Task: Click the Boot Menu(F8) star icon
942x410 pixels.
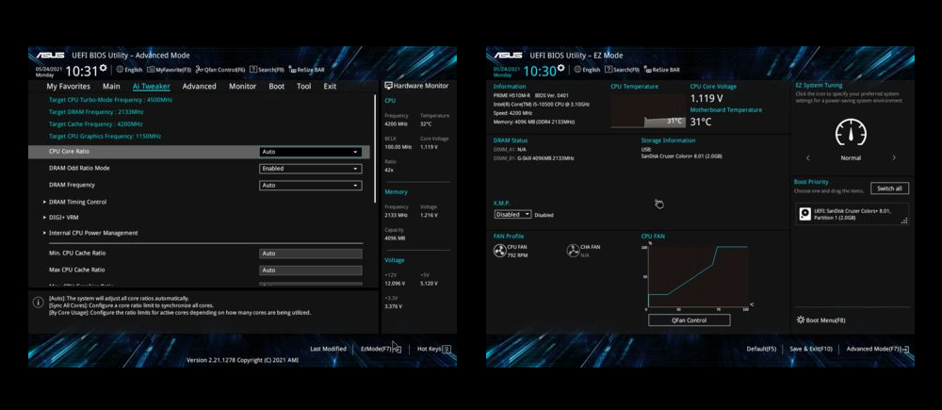Action: (800, 320)
